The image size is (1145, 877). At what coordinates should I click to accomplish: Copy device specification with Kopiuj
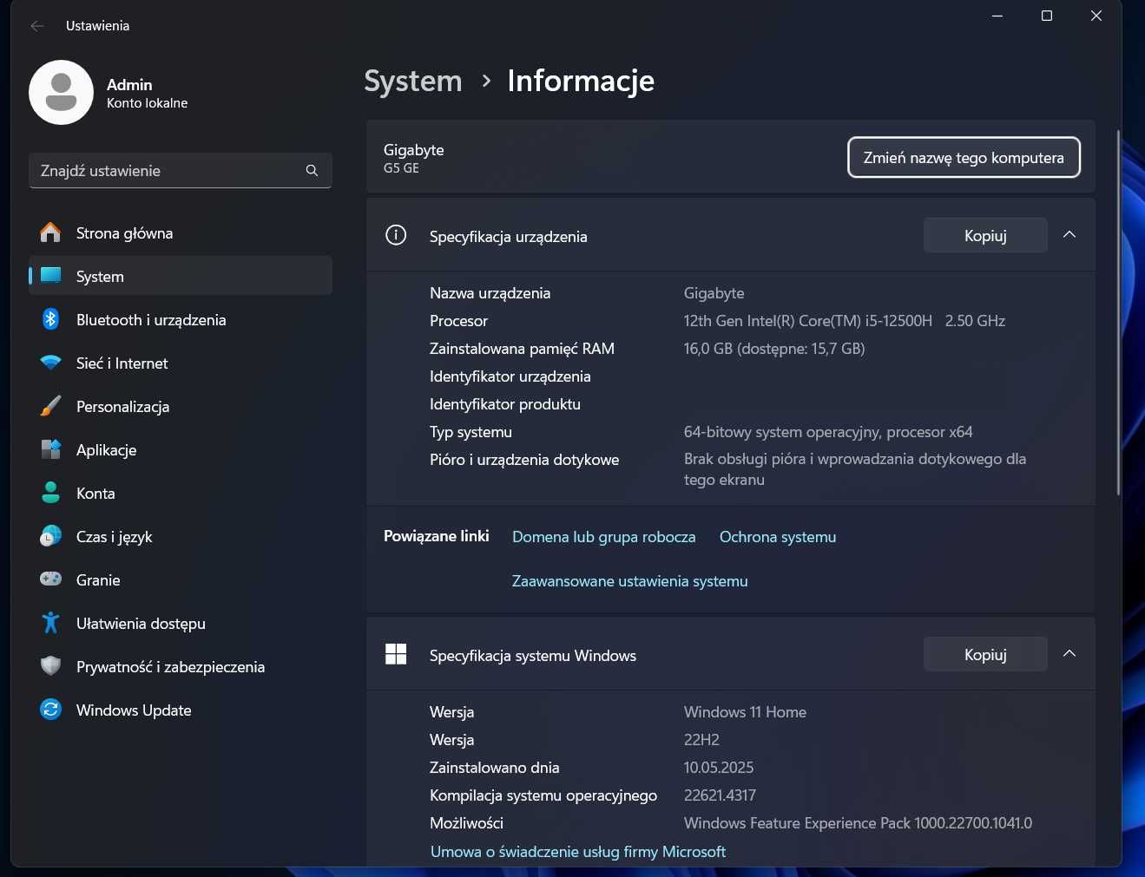click(x=985, y=235)
